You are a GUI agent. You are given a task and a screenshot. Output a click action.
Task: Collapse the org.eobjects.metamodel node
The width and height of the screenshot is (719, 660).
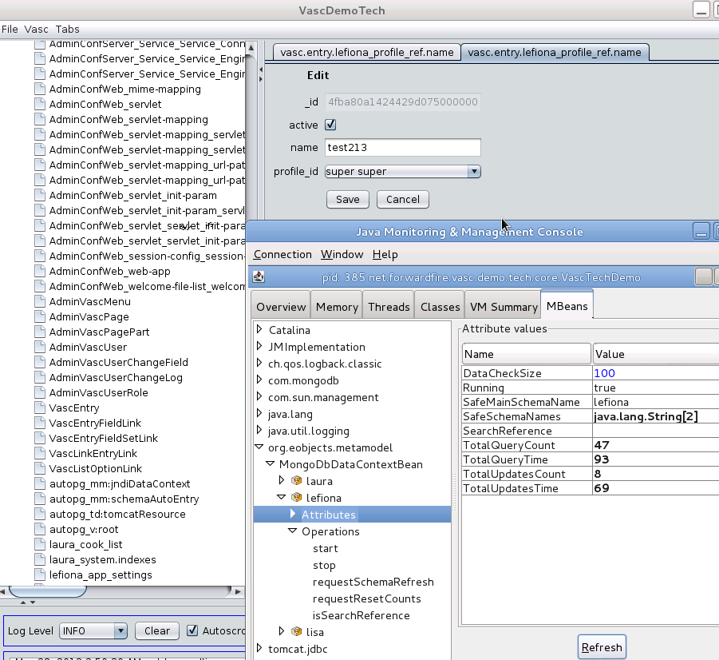pyautogui.click(x=259, y=447)
